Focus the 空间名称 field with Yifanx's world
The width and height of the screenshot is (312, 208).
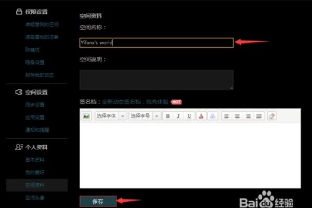coord(157,43)
